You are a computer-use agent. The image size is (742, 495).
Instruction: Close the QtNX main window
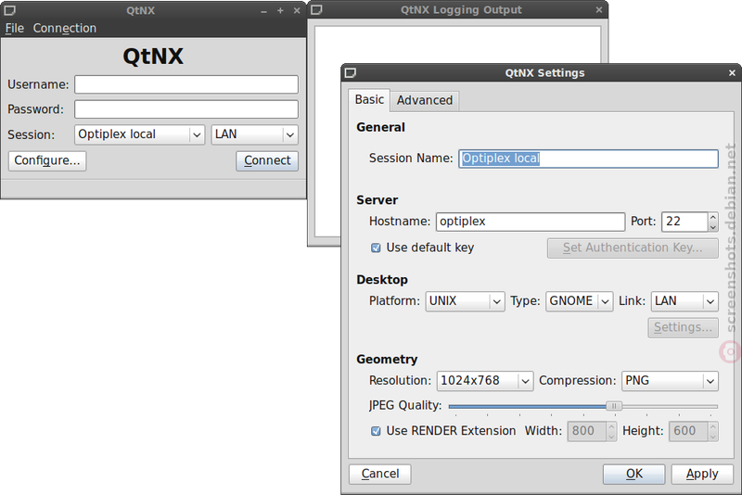297,10
